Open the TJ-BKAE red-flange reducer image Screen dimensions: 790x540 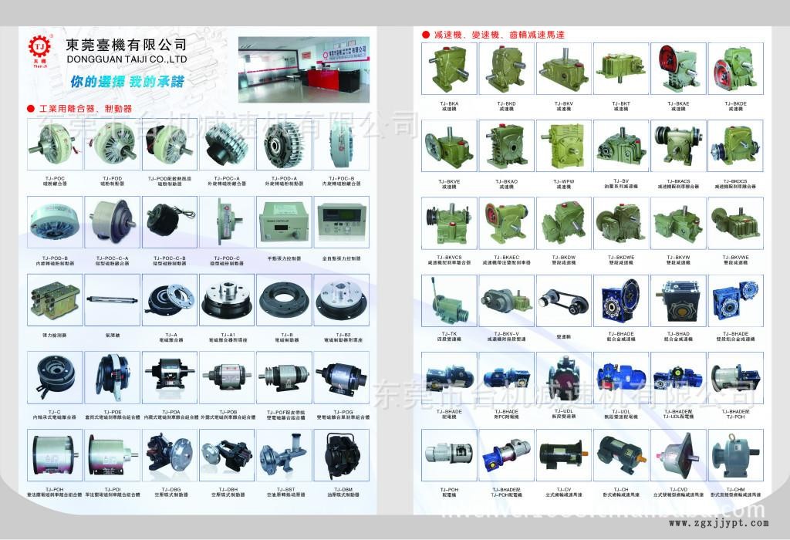click(678, 69)
